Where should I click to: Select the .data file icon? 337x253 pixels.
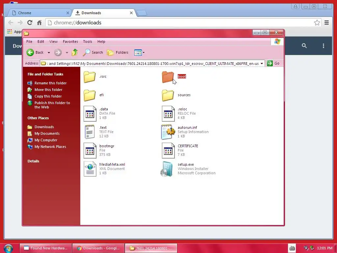tap(90, 114)
